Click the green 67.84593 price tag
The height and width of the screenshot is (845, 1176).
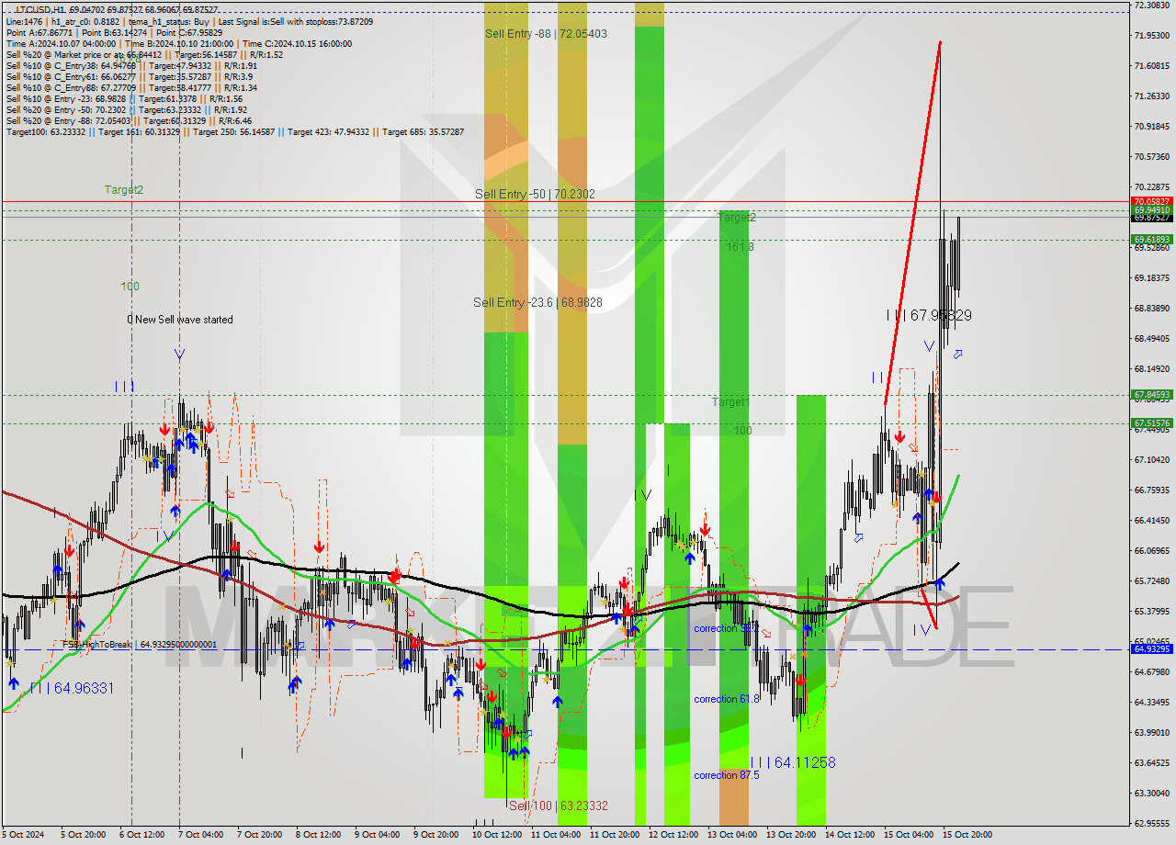tap(1151, 395)
